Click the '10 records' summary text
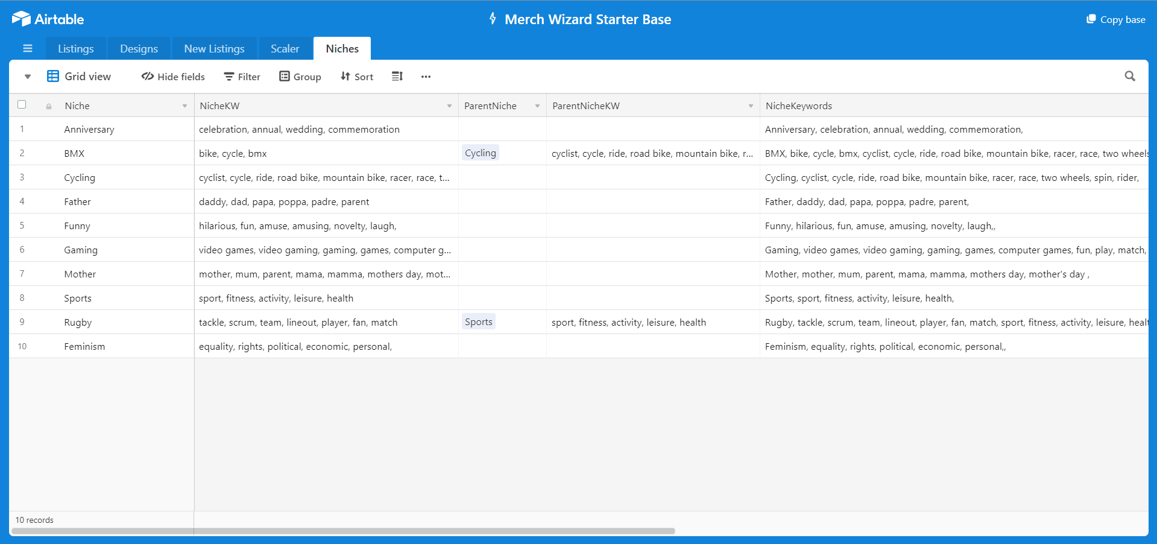This screenshot has width=1157, height=544. click(x=34, y=520)
